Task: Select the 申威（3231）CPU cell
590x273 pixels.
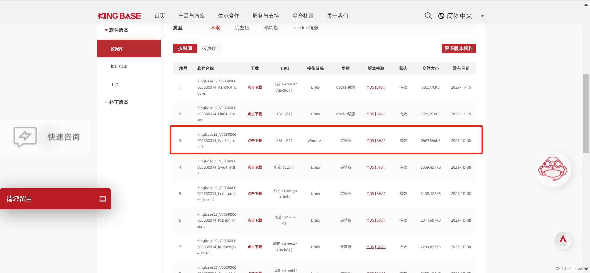Action: click(x=284, y=167)
